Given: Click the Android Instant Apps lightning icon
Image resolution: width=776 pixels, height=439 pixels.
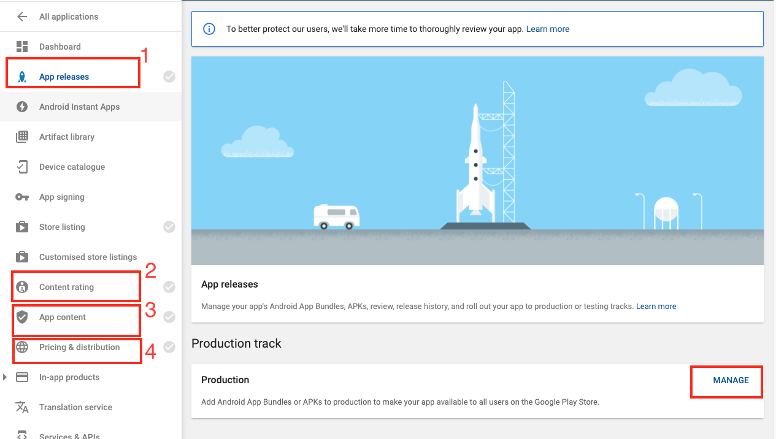Looking at the screenshot, I should pos(22,107).
